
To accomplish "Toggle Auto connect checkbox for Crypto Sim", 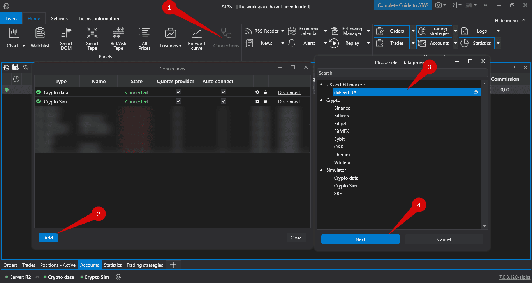I will coord(224,101).
